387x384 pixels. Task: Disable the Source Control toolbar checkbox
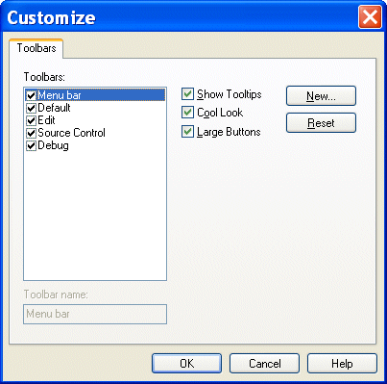31,133
